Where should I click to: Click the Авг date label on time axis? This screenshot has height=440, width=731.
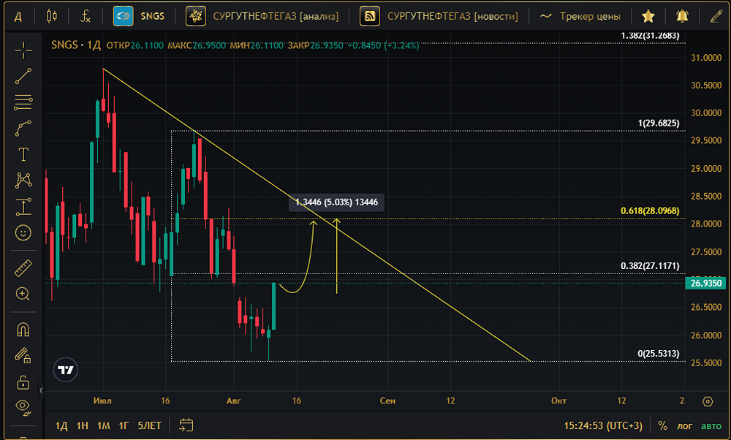pos(234,401)
